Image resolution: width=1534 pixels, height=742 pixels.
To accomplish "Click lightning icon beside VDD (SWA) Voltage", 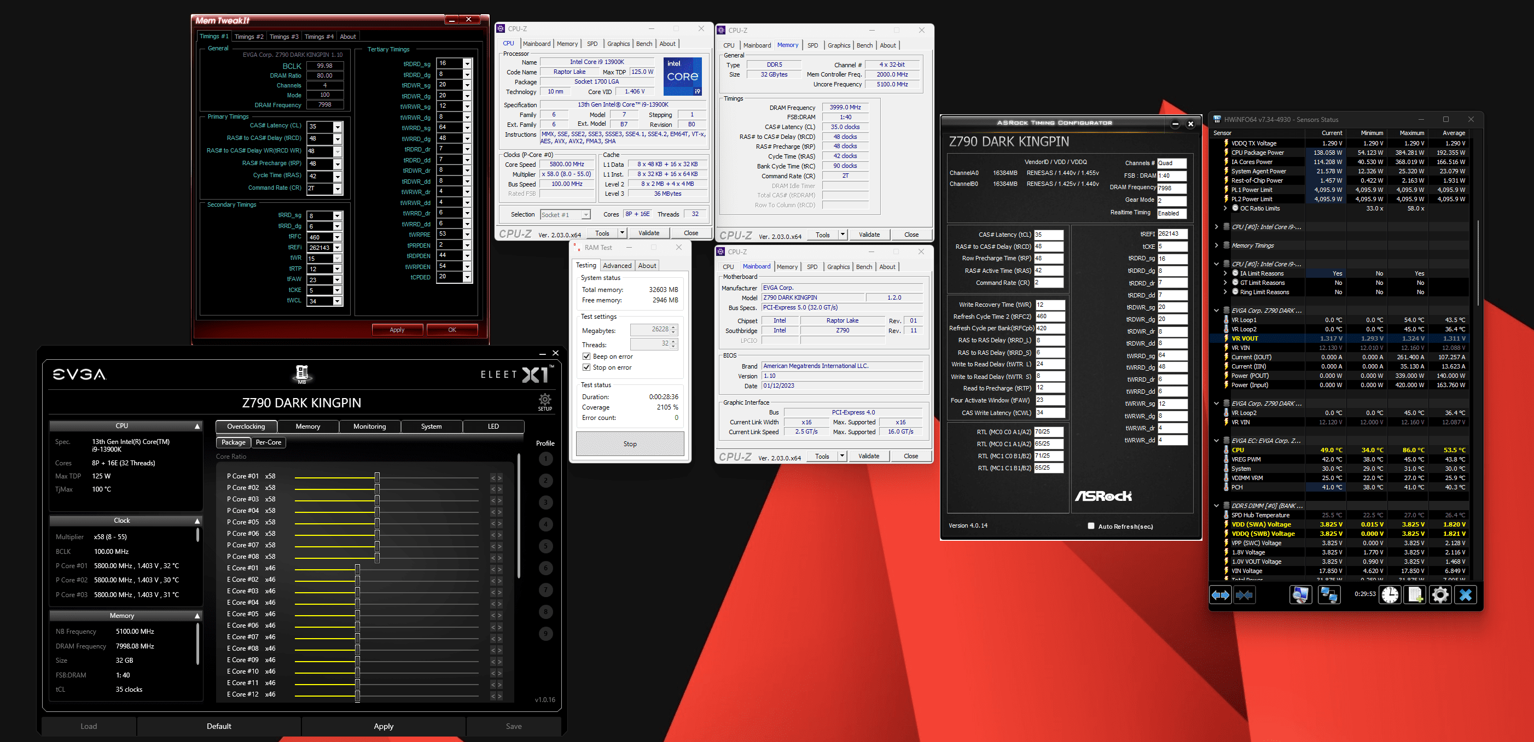I will coord(1226,524).
